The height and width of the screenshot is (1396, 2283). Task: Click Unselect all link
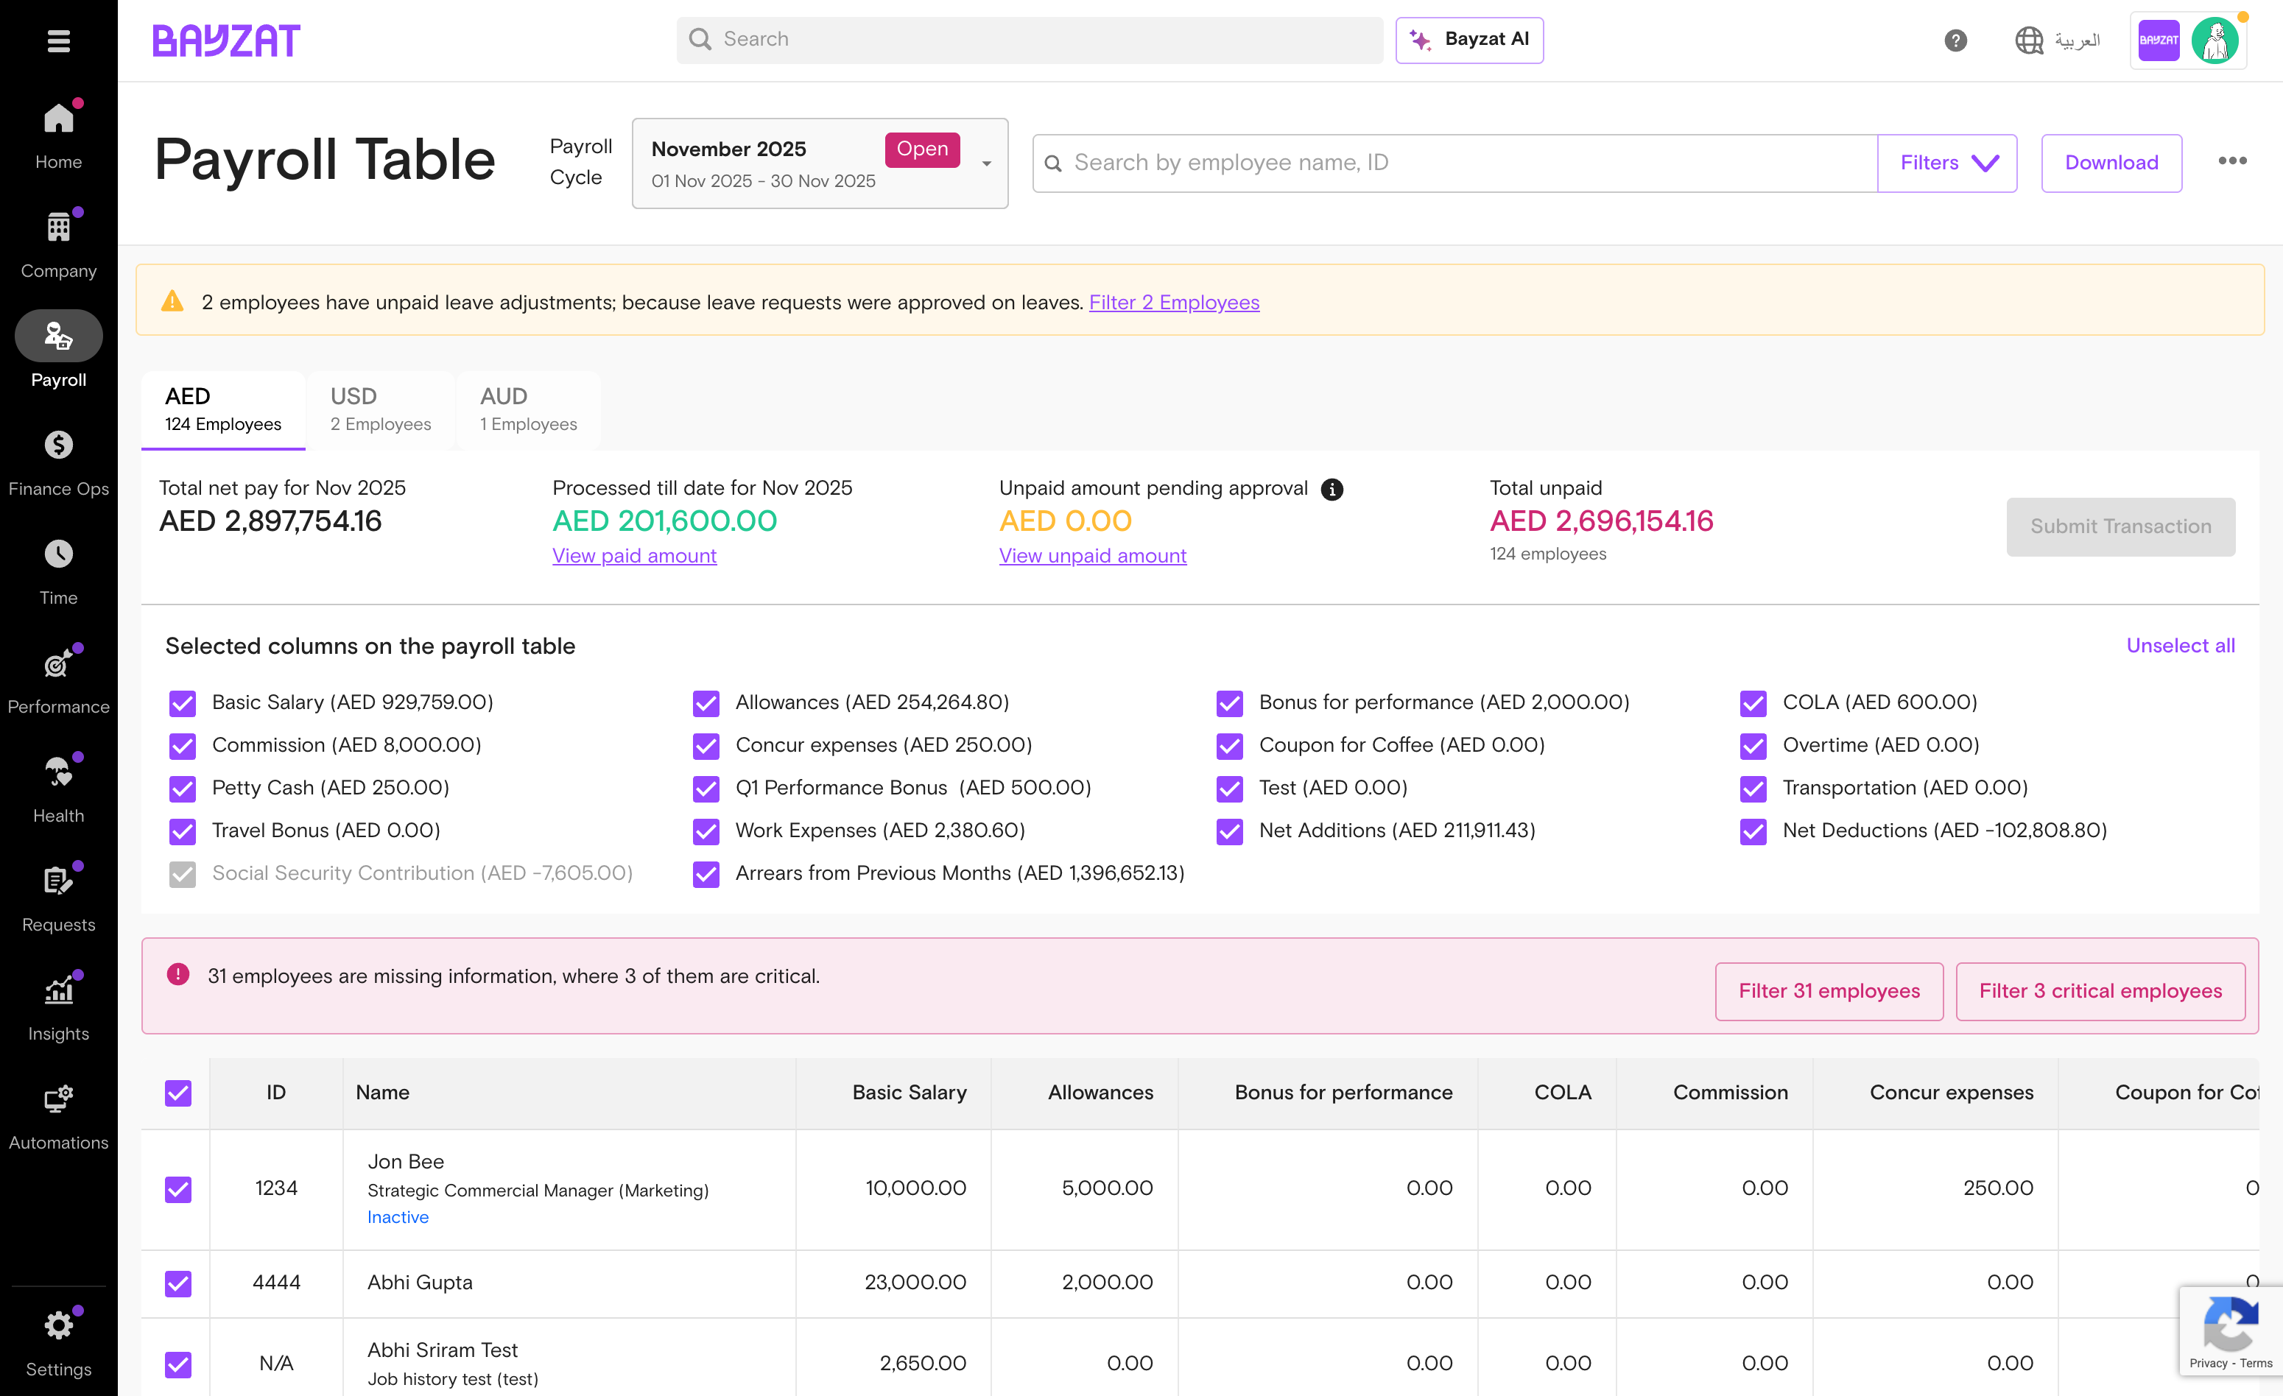click(x=2180, y=646)
